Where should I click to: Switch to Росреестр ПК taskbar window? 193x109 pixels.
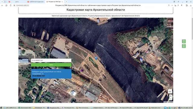point(54,108)
